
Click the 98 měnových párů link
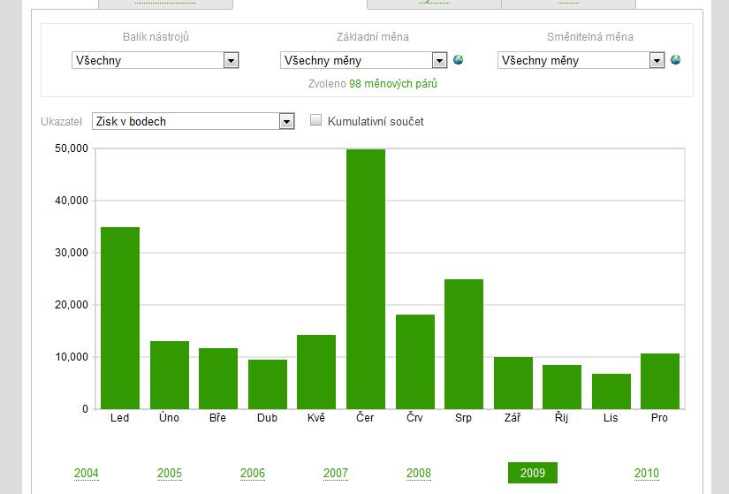pyautogui.click(x=393, y=84)
